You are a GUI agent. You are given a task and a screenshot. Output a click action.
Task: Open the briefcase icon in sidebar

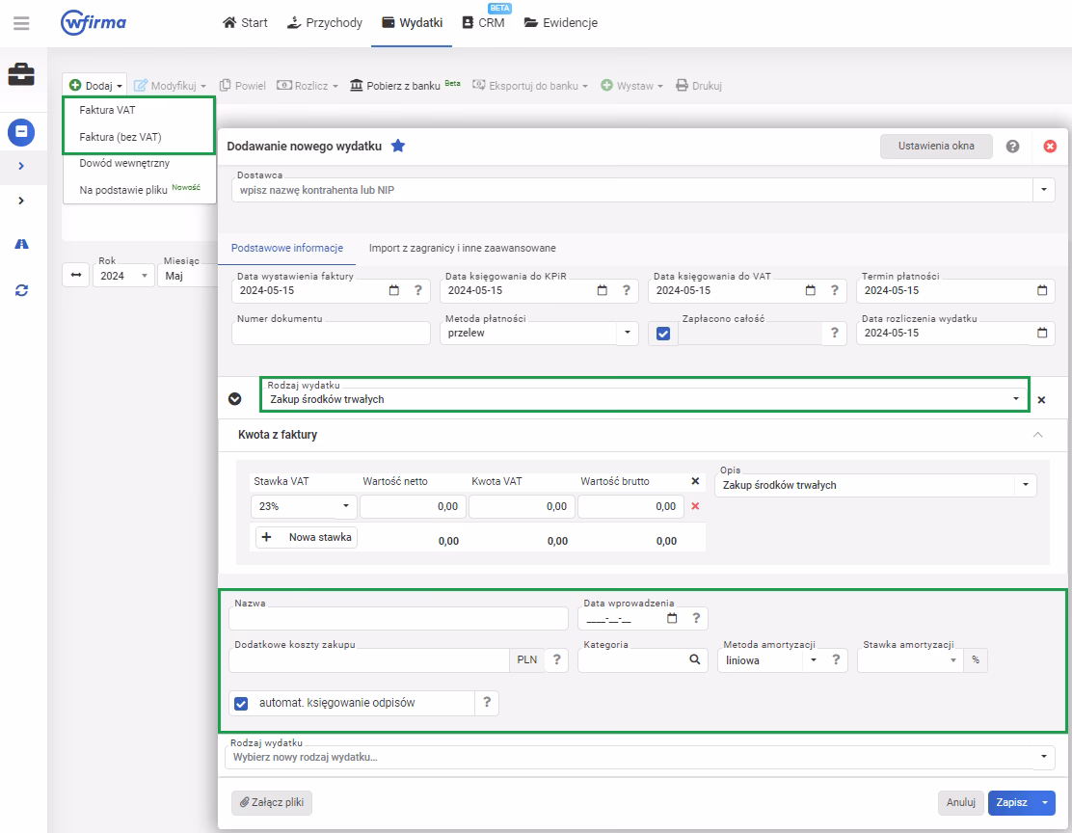point(21,75)
